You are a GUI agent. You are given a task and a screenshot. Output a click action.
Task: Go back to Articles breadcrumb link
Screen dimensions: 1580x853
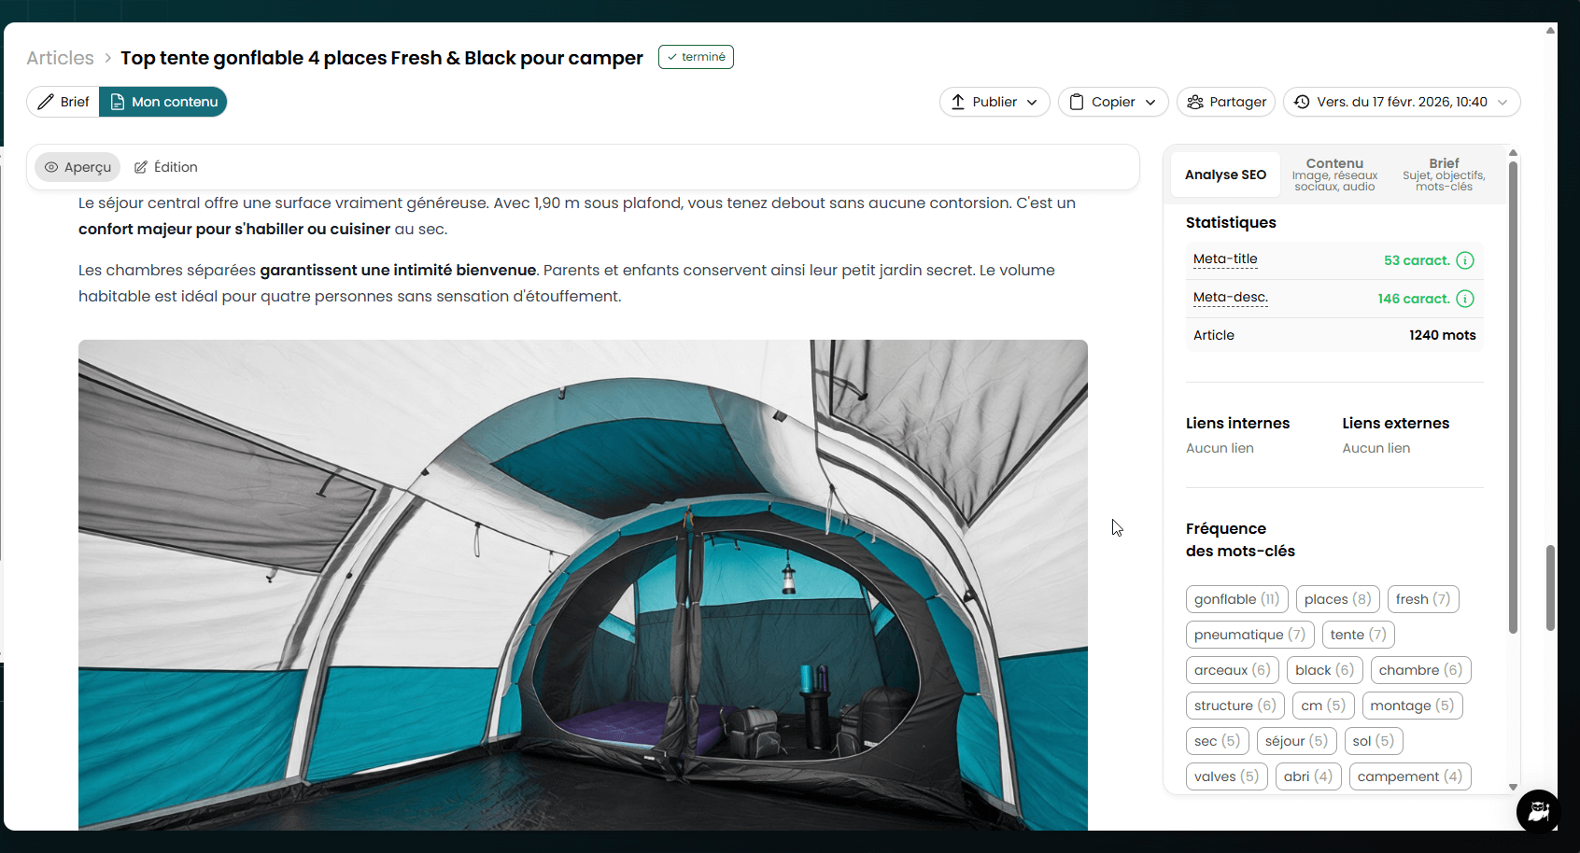tap(60, 58)
